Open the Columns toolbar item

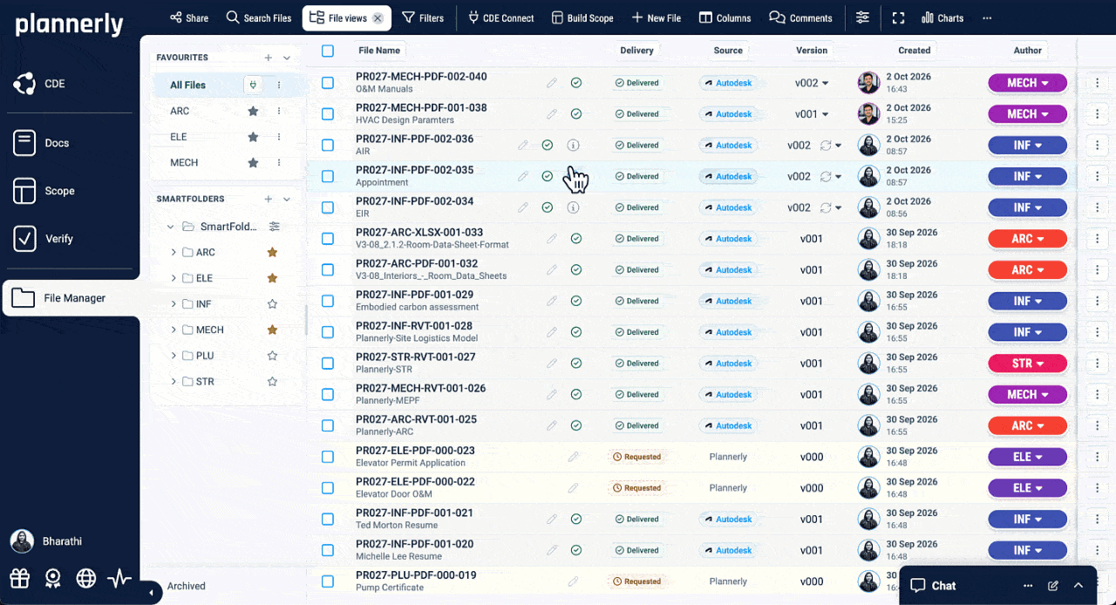pyautogui.click(x=725, y=17)
